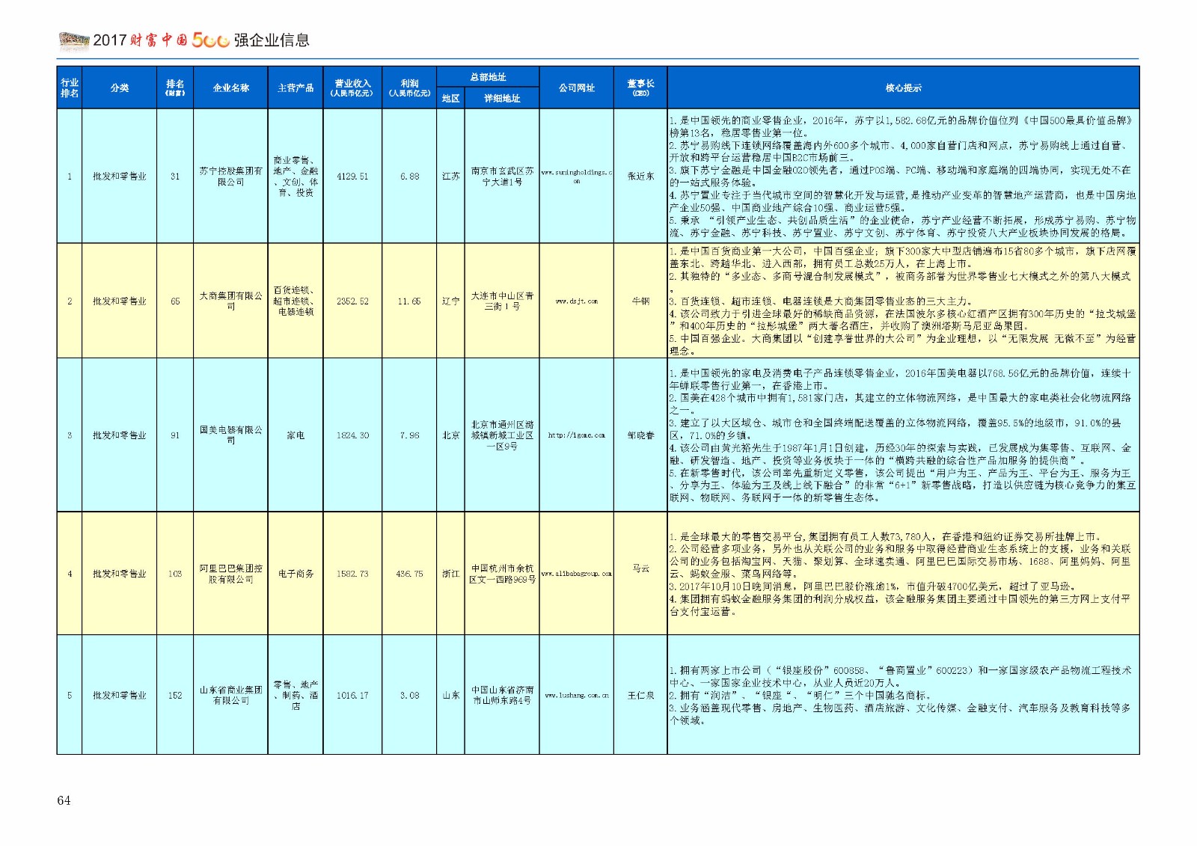Click region cell "山东"
This screenshot has height=846, width=1197.
click(x=450, y=695)
